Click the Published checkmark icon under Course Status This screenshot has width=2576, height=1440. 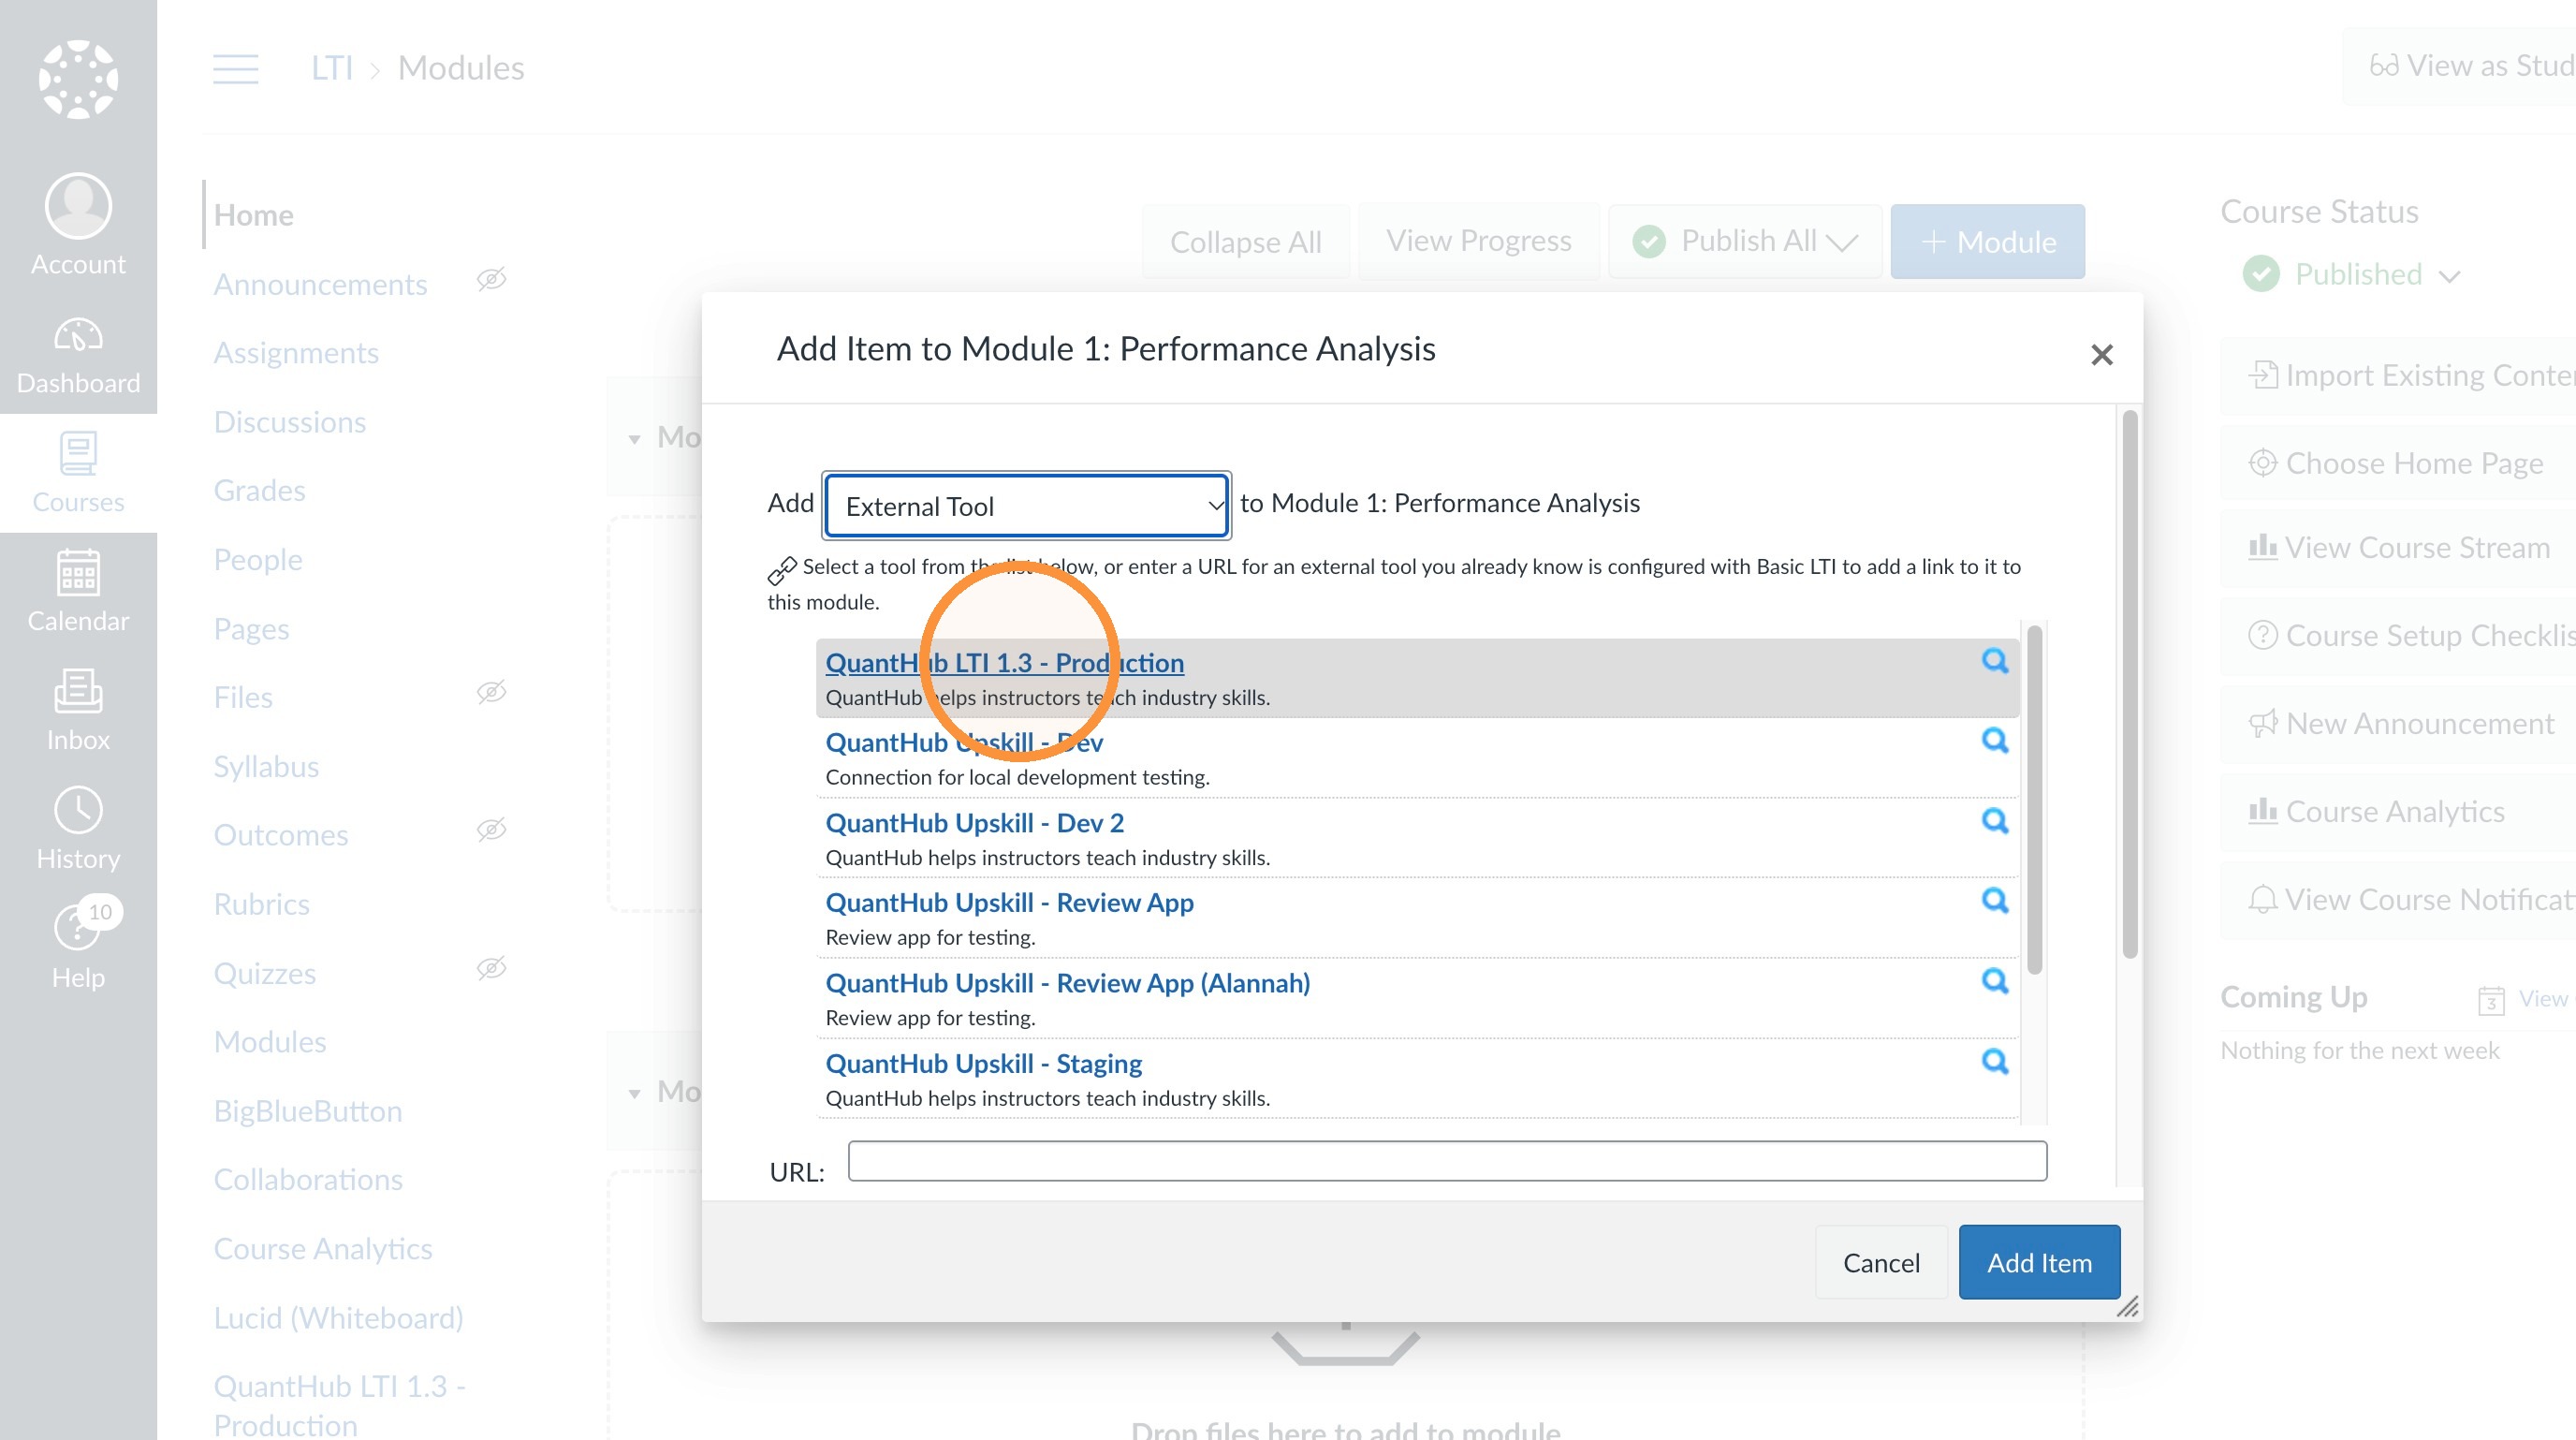(x=2261, y=274)
